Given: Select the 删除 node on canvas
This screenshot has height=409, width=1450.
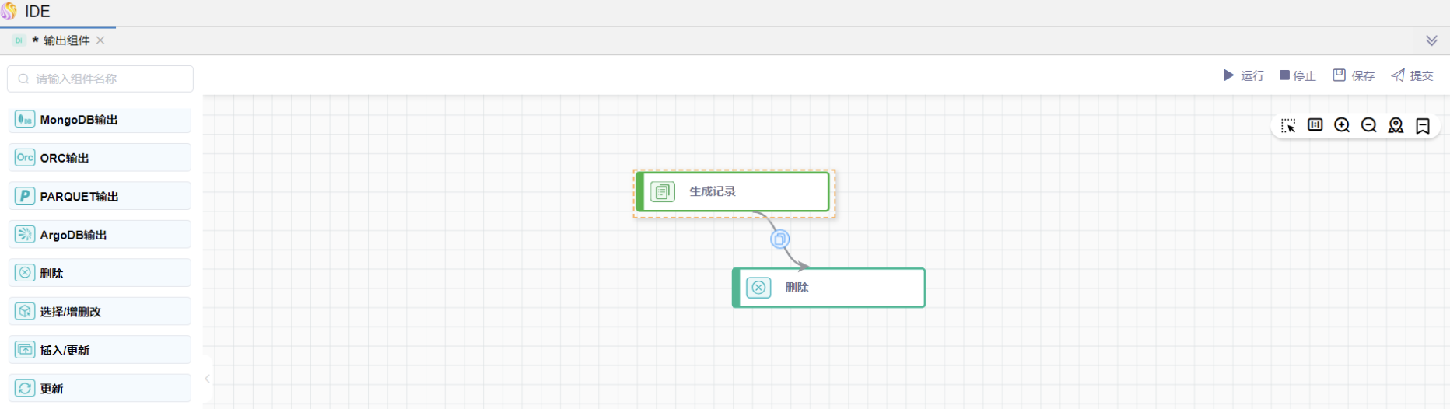Looking at the screenshot, I should coord(829,288).
